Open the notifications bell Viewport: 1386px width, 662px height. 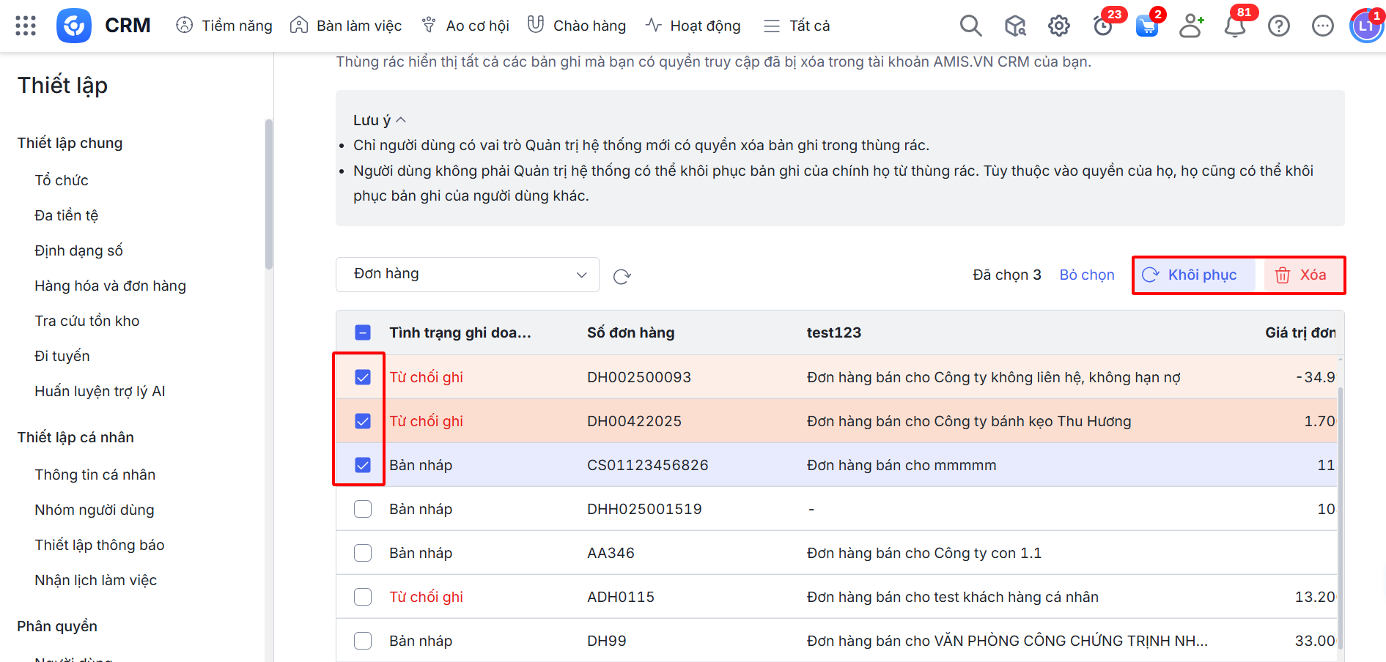pos(1234,26)
